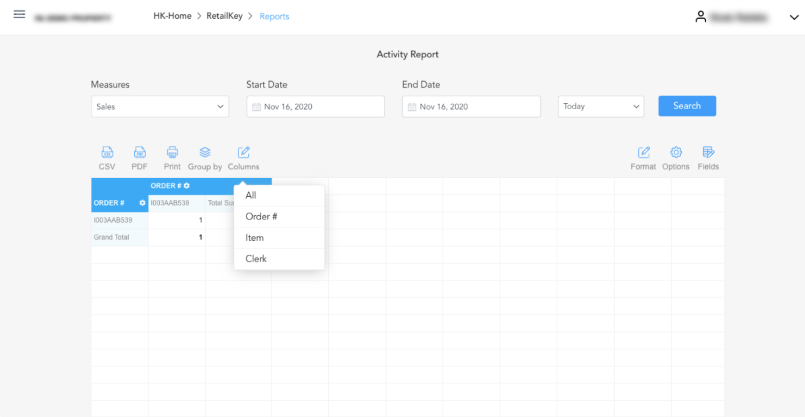Click the I003AAB539 column header cell
The height and width of the screenshot is (417, 805).
point(176,203)
